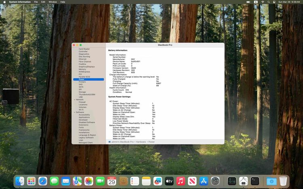Select Diagnostics in the sidebar

click(x=84, y=54)
